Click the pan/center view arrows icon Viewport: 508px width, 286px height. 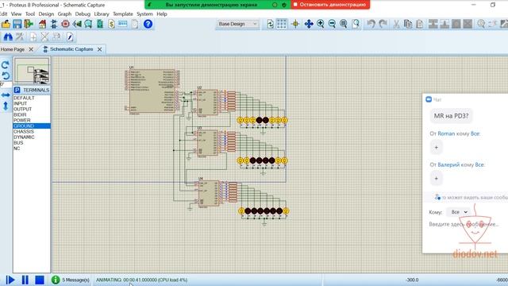pos(309,24)
